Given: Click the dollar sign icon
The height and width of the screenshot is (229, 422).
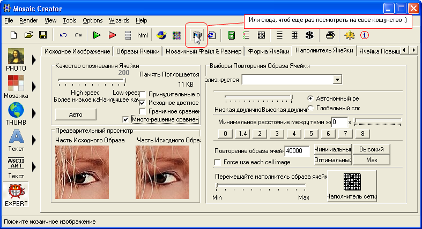Looking at the screenshot, I should tap(309, 35).
